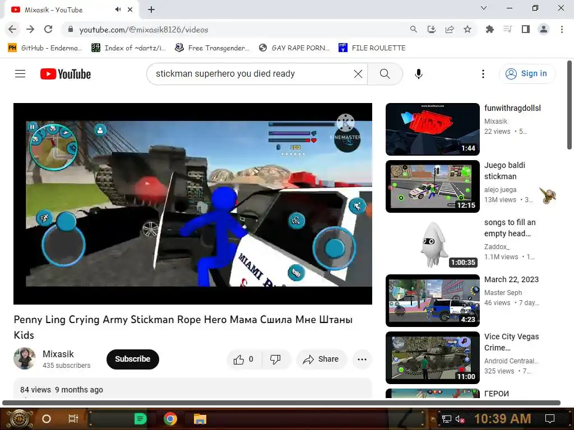
Task: Open the notification center icon
Action: pyautogui.click(x=550, y=419)
